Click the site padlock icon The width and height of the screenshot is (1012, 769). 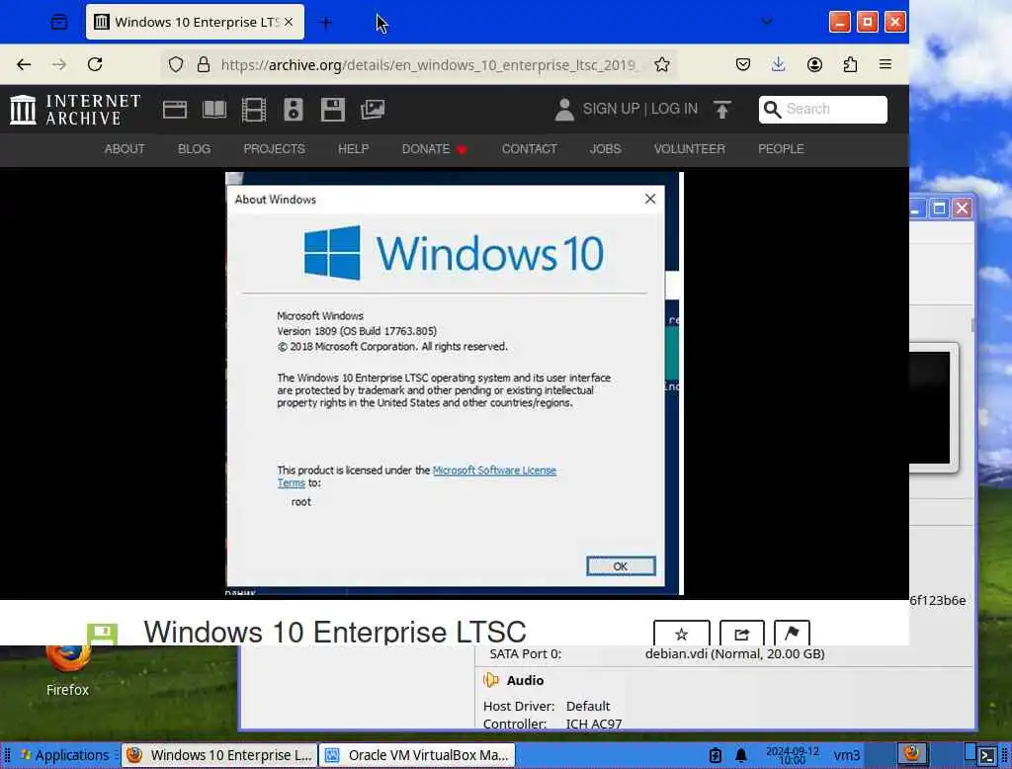204,64
